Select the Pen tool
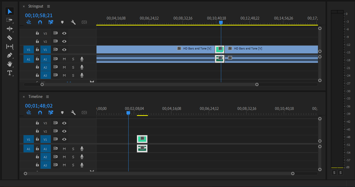 (x=10, y=55)
